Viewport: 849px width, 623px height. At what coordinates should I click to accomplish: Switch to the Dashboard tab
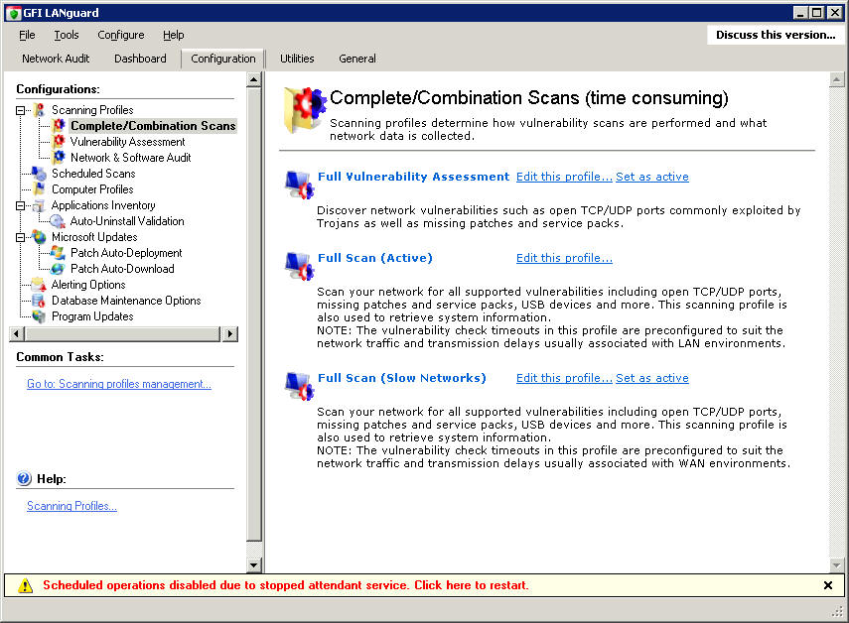[x=140, y=59]
